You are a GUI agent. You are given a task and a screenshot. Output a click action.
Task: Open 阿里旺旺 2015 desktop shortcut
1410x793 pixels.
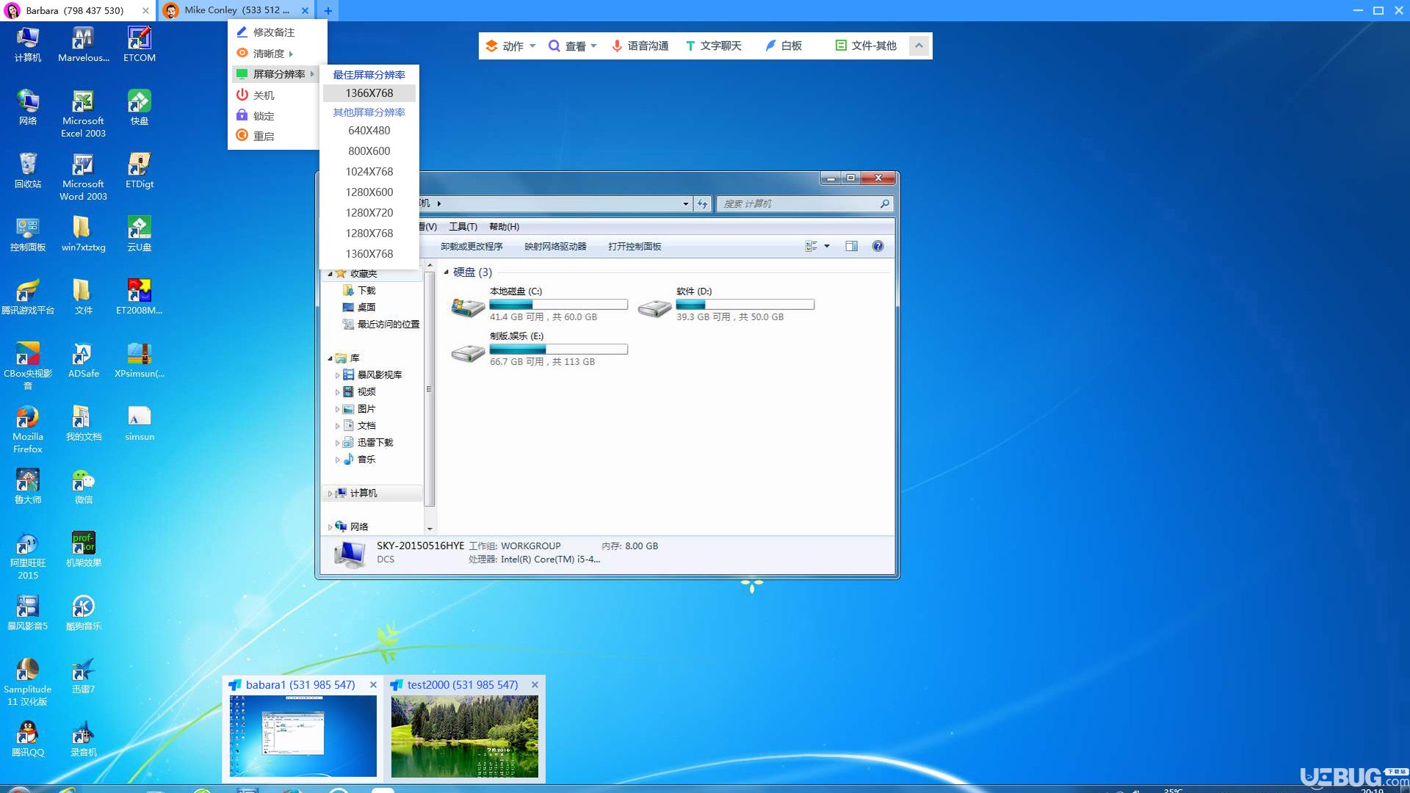[x=28, y=555]
